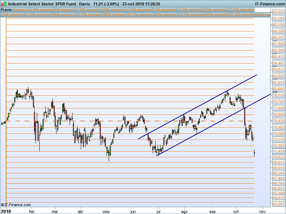Click the 71,454 price axis label
The image size is (286, 214).
(278, 151)
